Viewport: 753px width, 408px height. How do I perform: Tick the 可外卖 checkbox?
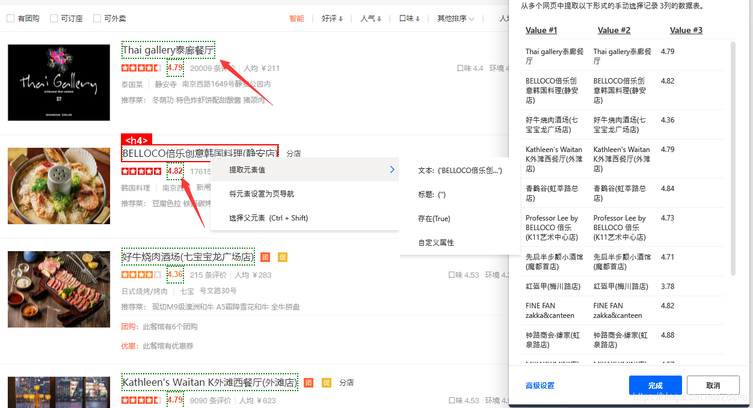click(97, 19)
